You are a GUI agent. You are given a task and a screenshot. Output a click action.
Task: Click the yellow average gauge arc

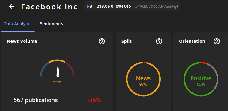57,60
